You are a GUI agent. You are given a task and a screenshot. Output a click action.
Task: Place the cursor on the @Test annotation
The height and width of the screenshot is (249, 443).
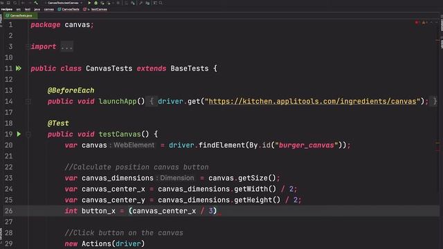(58, 123)
